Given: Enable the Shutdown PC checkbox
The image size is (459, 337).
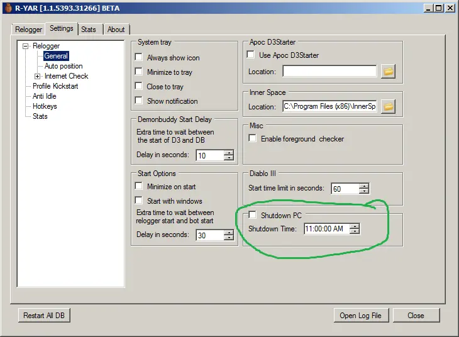Looking at the screenshot, I should point(253,216).
